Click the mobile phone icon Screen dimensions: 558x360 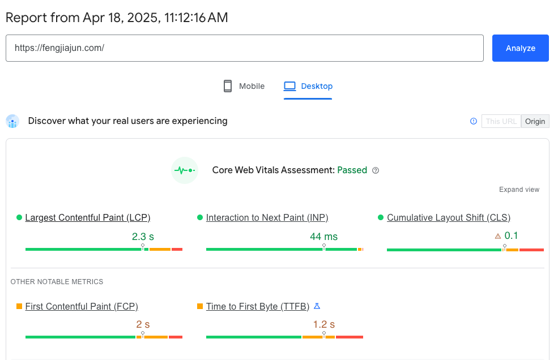coord(228,86)
